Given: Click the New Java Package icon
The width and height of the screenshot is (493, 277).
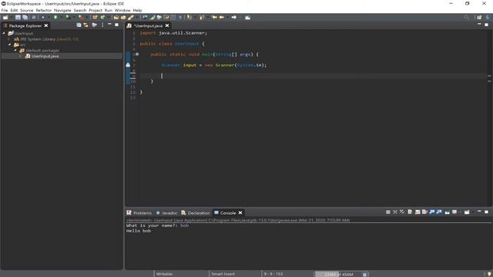Looking at the screenshot, I should pos(95,18).
